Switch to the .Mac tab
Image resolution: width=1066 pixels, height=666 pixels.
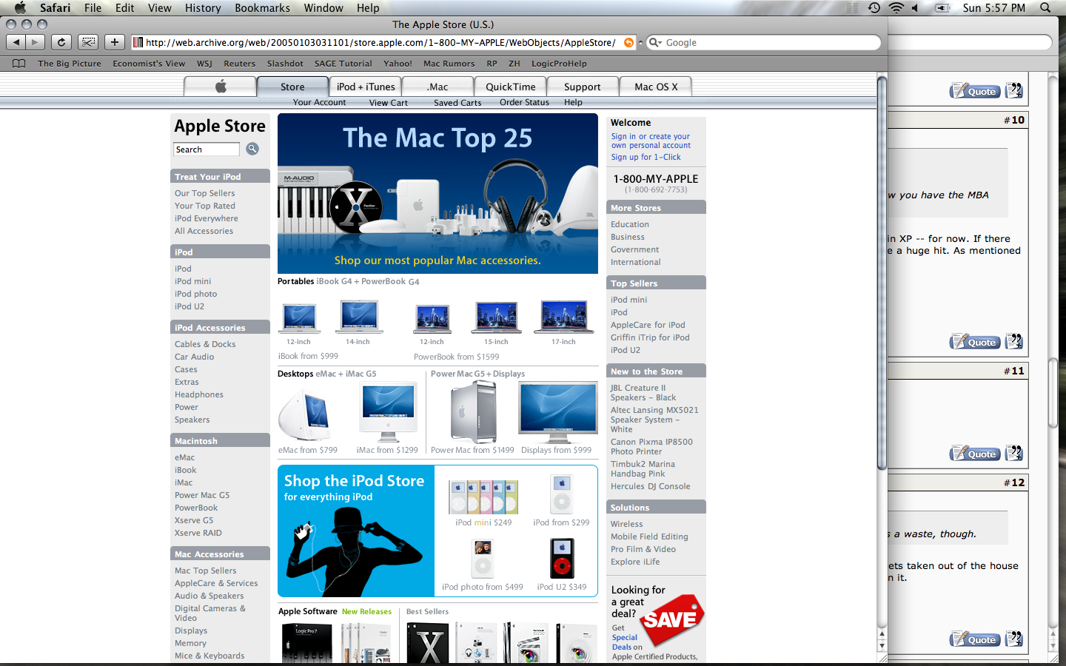438,87
